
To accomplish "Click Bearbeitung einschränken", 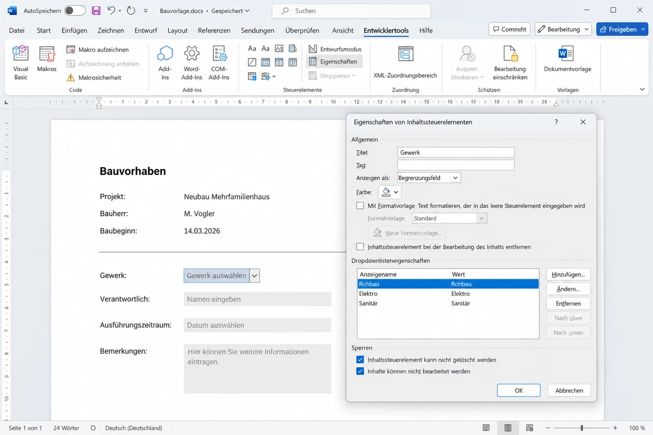I will pos(510,63).
